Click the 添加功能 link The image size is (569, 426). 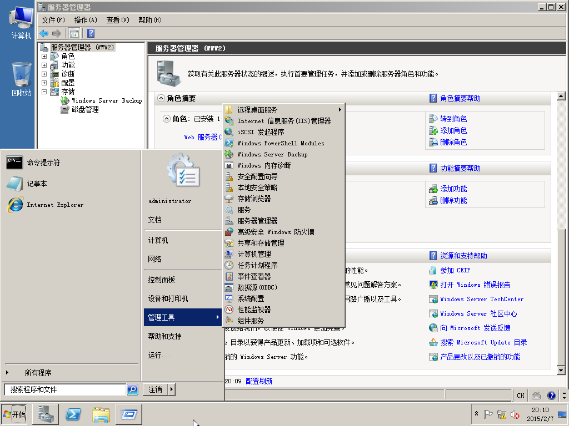pyautogui.click(x=453, y=189)
